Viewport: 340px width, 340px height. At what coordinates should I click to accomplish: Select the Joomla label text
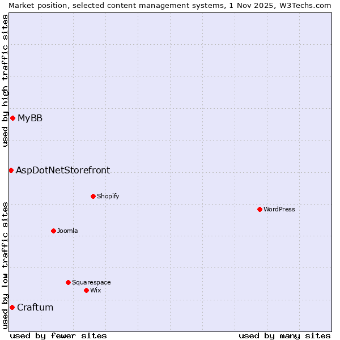(67, 231)
